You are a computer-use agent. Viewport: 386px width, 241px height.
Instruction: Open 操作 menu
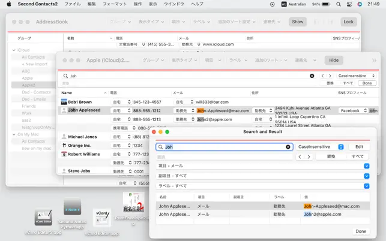(x=137, y=4)
